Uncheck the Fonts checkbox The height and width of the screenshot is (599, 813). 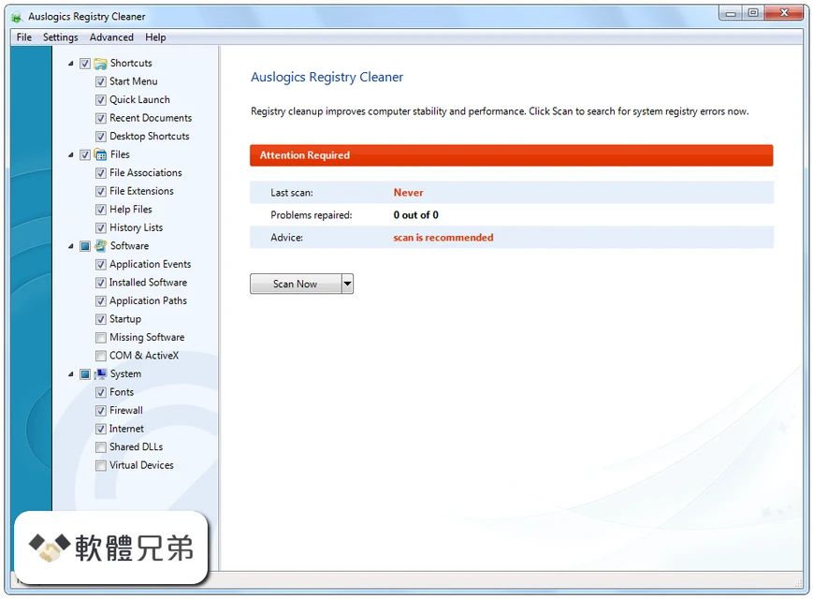(101, 392)
